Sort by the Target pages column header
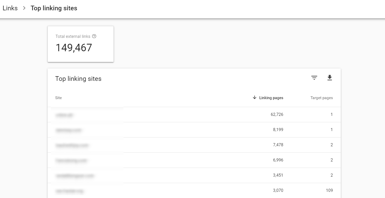The width and height of the screenshot is (385, 198). 321,98
